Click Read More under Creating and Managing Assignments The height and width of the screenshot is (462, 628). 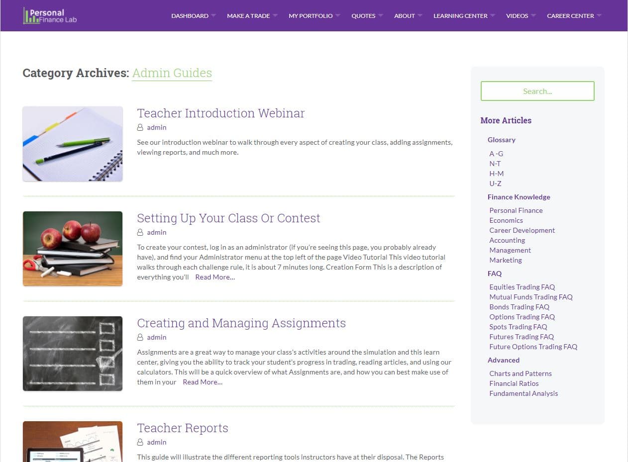[203, 382]
